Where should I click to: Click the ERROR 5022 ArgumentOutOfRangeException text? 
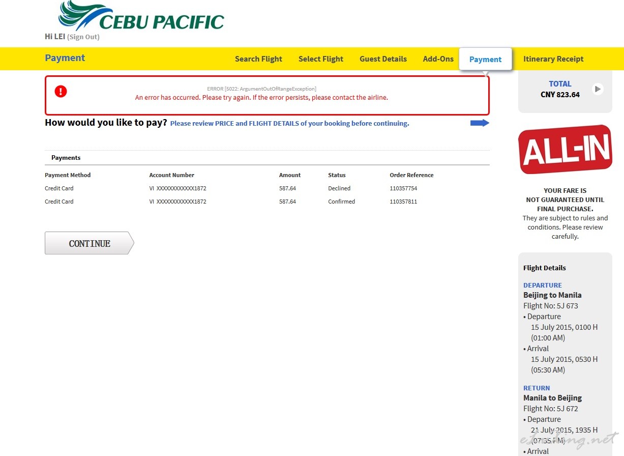(x=261, y=89)
